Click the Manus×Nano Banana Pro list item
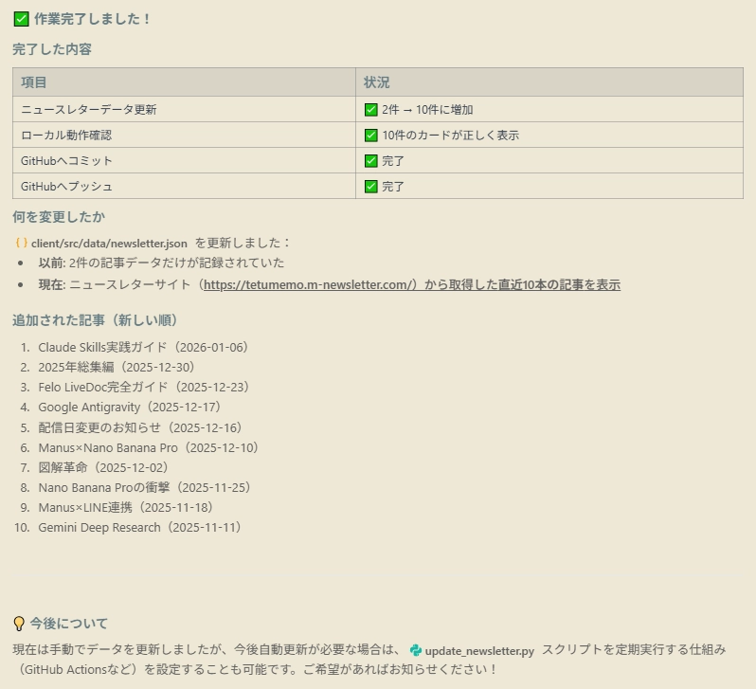This screenshot has width=756, height=689. [x=148, y=447]
